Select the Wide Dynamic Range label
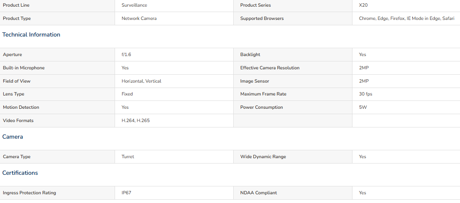The height and width of the screenshot is (203, 460). (x=263, y=157)
